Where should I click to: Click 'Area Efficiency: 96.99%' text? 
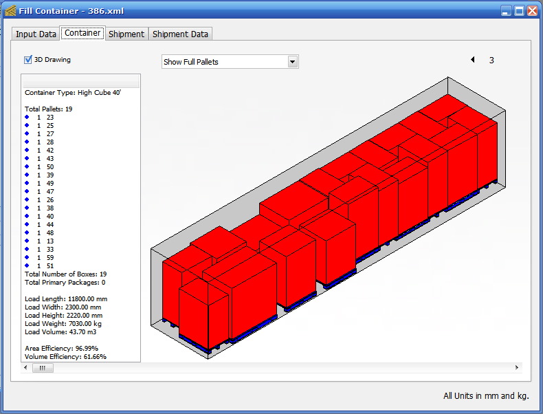pyautogui.click(x=61, y=349)
